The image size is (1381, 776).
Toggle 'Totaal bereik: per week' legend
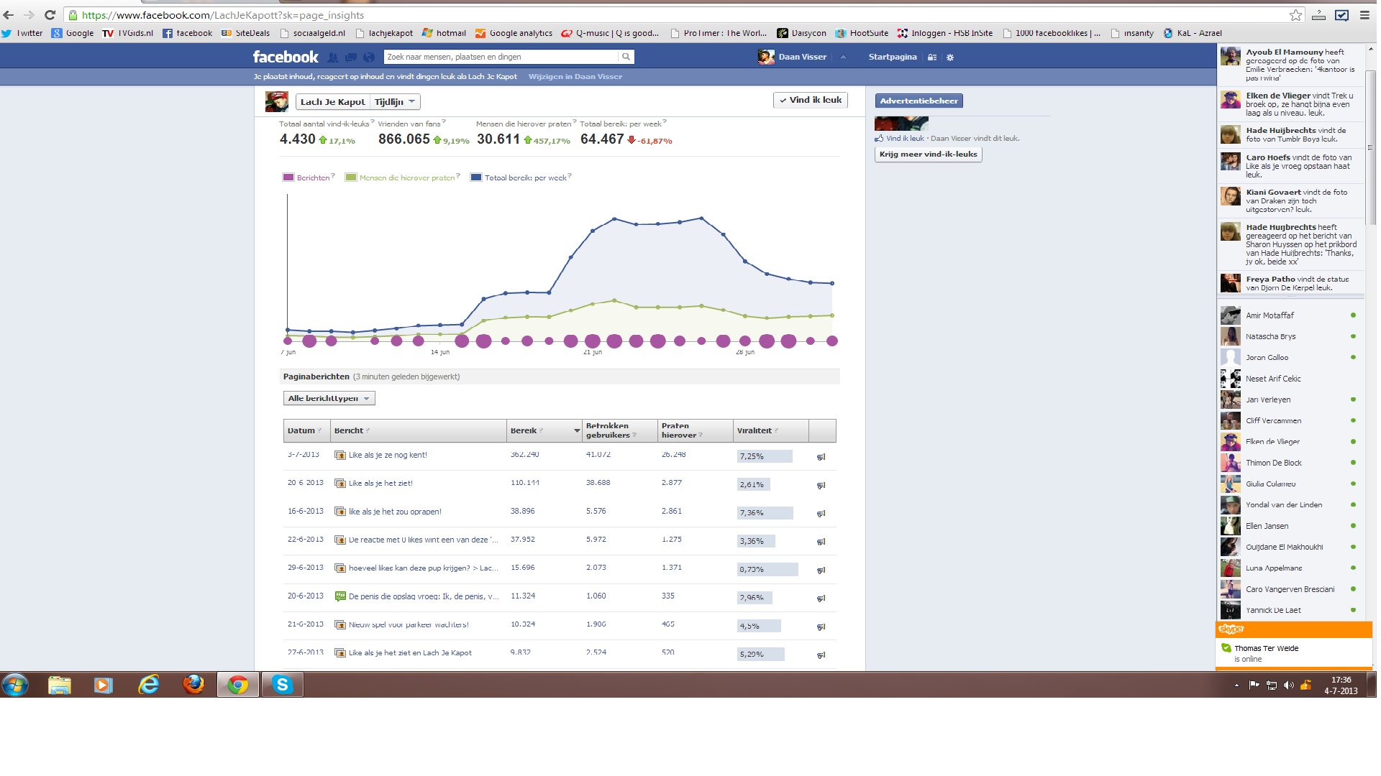pyautogui.click(x=520, y=177)
